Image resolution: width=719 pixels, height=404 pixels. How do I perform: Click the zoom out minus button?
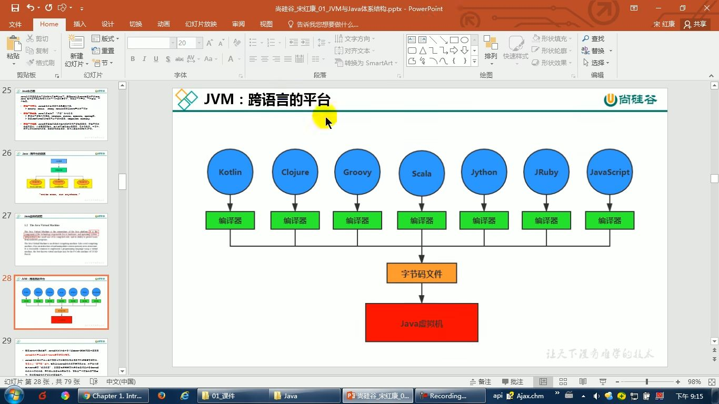point(617,382)
